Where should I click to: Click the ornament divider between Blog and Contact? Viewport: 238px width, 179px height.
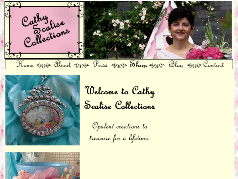194,66
